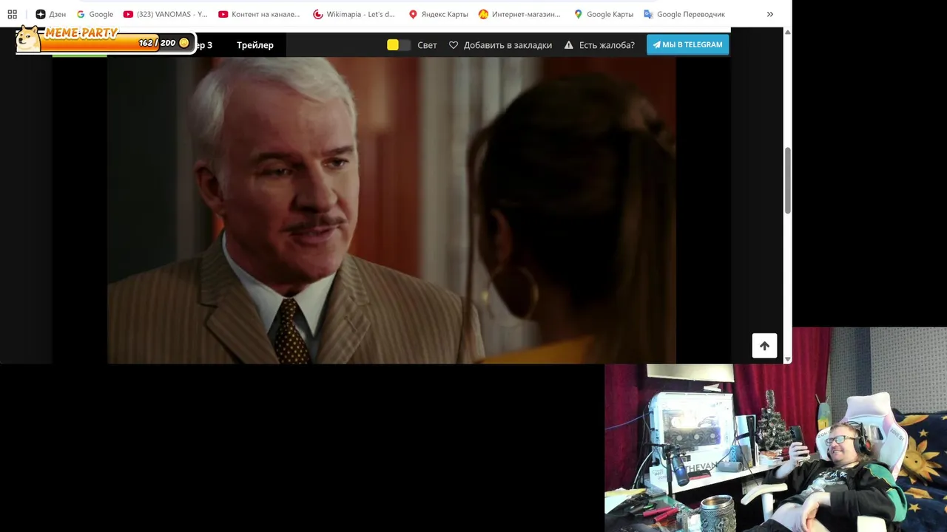Screen dimensions: 947x532
Task: Click the heart icon near Добавить в закладки
Action: click(454, 45)
